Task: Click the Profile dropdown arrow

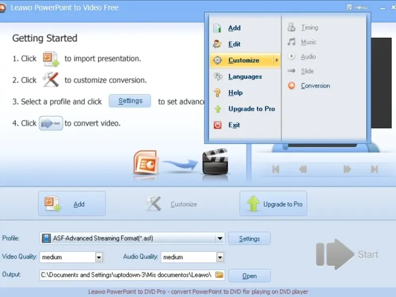Action: pos(220,238)
